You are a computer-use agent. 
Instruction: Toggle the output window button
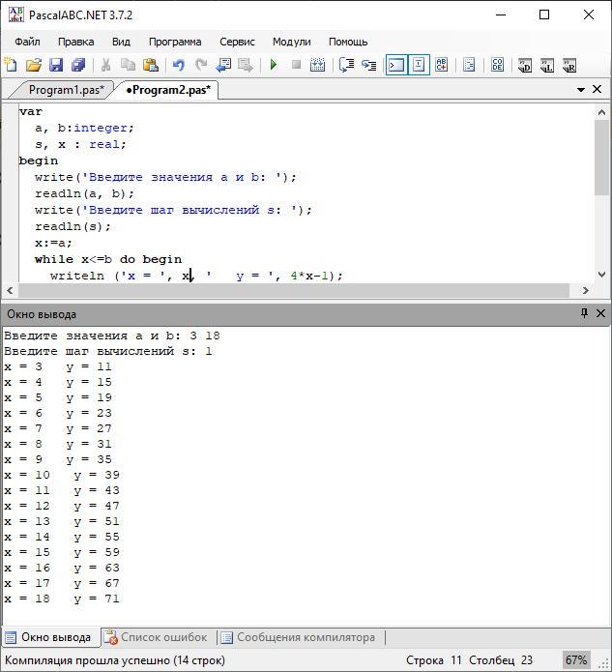(396, 65)
